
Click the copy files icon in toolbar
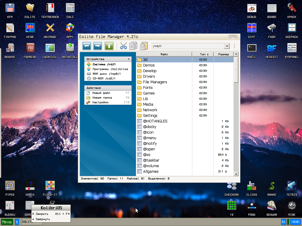[133, 46]
